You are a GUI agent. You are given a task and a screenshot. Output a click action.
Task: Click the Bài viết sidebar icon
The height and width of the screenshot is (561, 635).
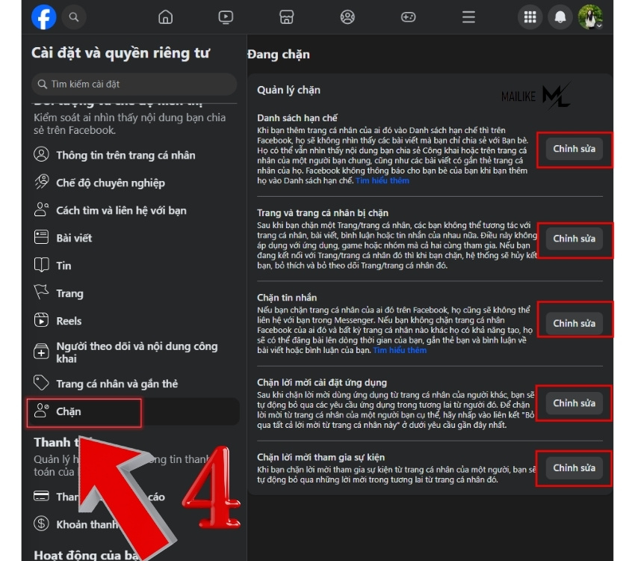pyautogui.click(x=41, y=237)
